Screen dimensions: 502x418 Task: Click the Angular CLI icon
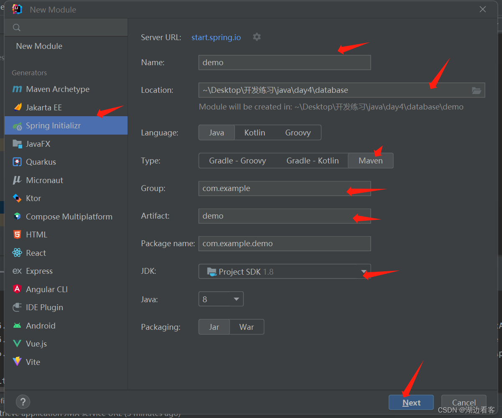[x=17, y=289]
